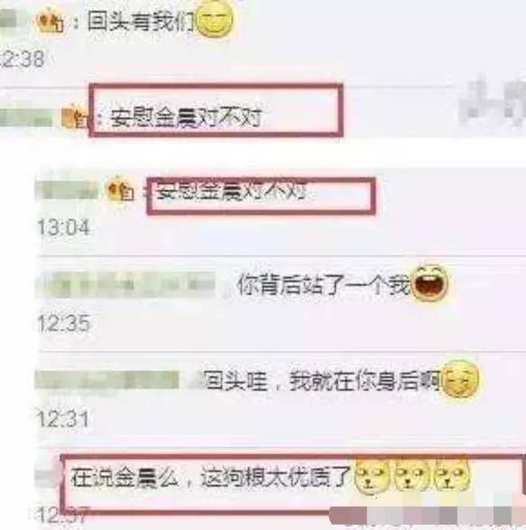Open blurred username before 你背后站了一个我
Viewport: 526px width, 530px height.
tap(125, 285)
